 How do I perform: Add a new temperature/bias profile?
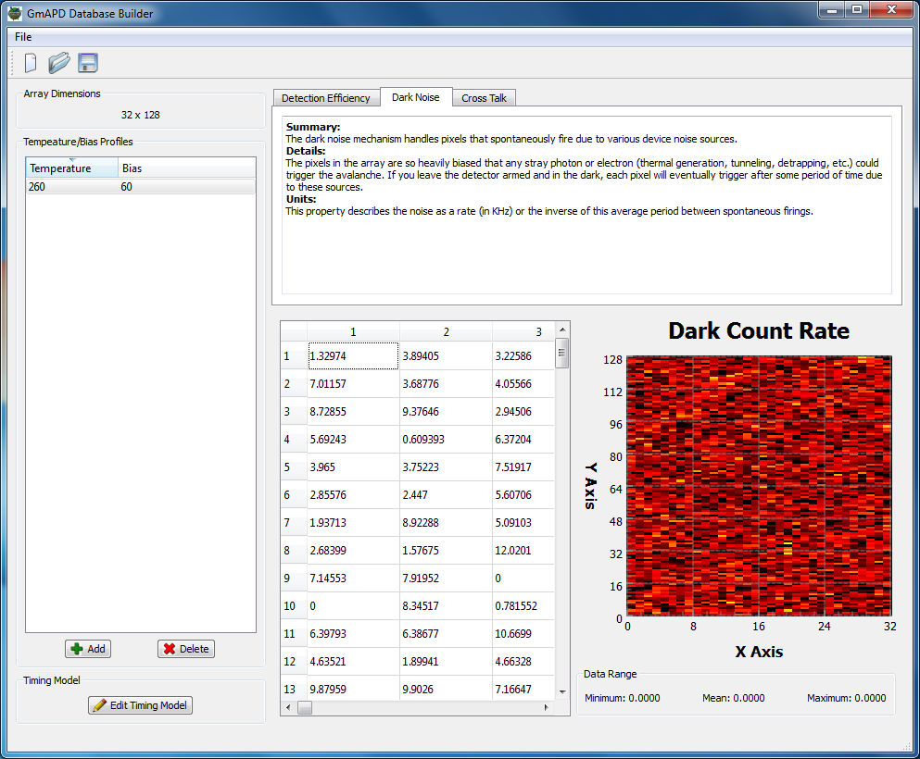pos(88,649)
